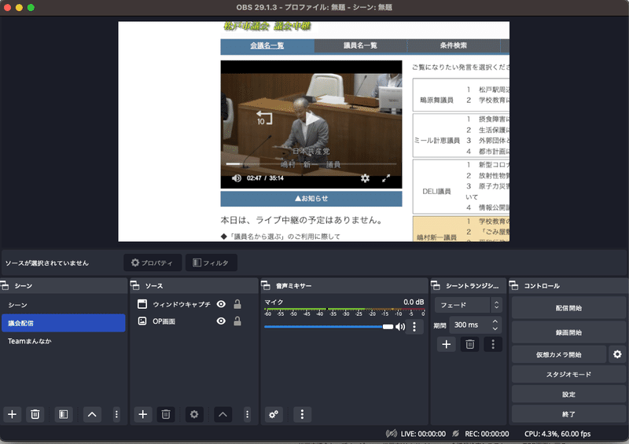Pop out the シーン dock icon
629x444 pixels.
point(5,285)
